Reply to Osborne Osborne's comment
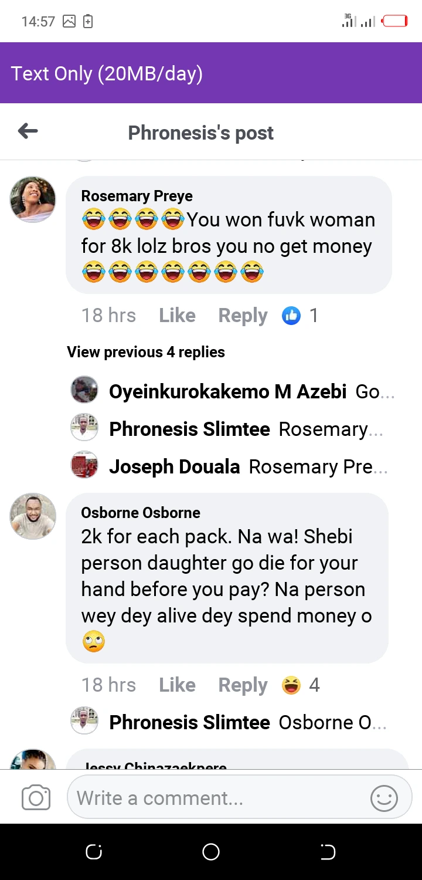 (243, 685)
